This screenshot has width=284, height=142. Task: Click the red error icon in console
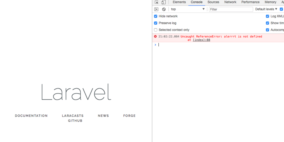point(155,36)
